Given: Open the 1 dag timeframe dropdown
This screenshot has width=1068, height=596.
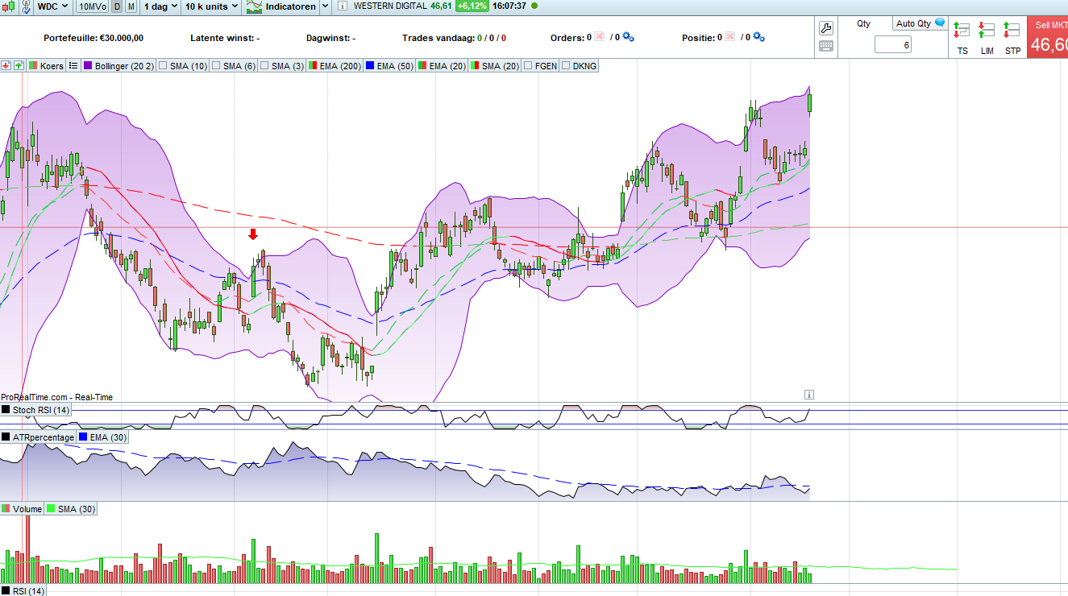Looking at the screenshot, I should (160, 6).
